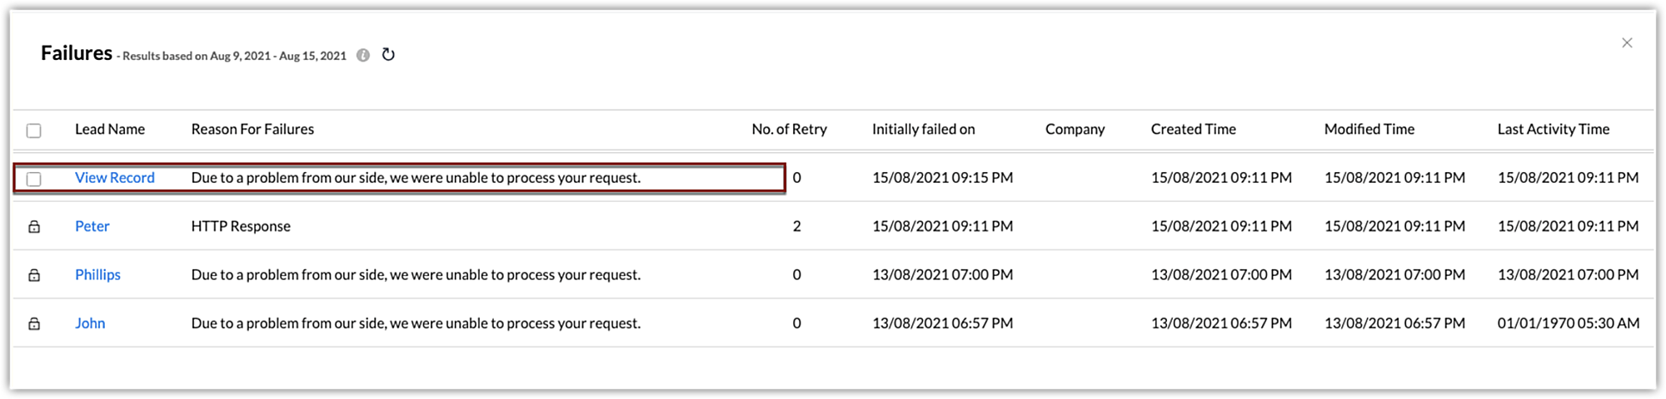This screenshot has width=1666, height=399.
Task: Open the View Record link
Action: pos(115,178)
